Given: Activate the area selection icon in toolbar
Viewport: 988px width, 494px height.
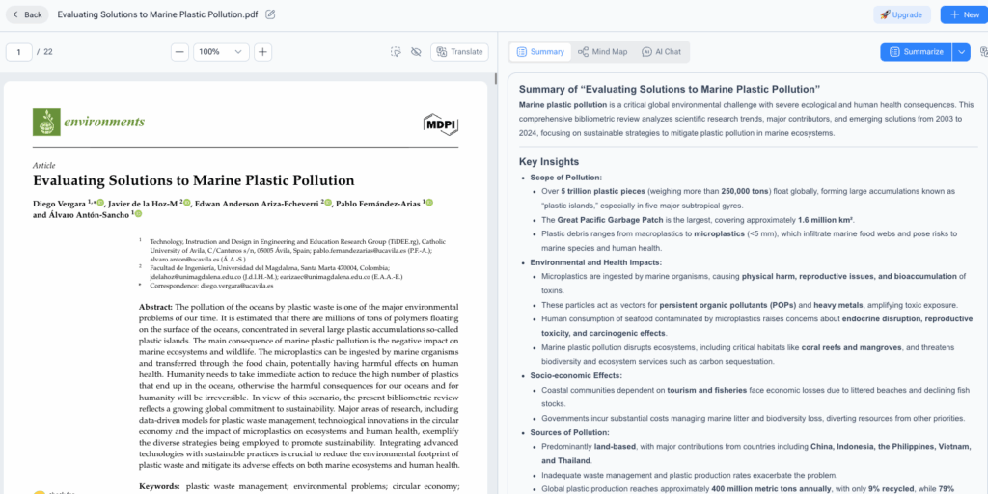Looking at the screenshot, I should point(396,52).
